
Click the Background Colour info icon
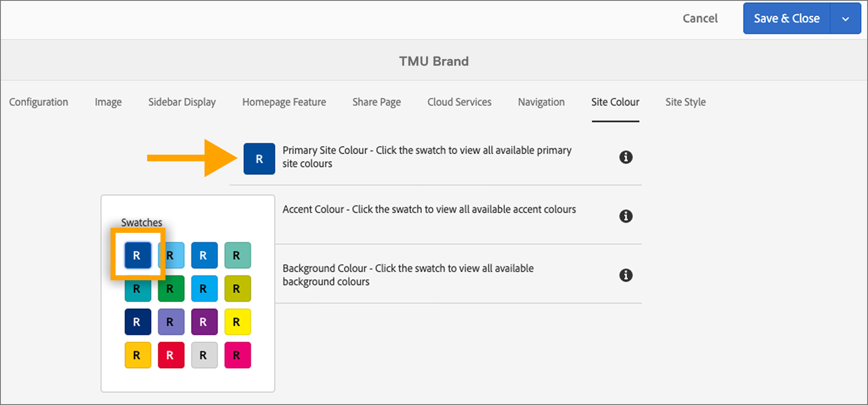click(x=626, y=275)
